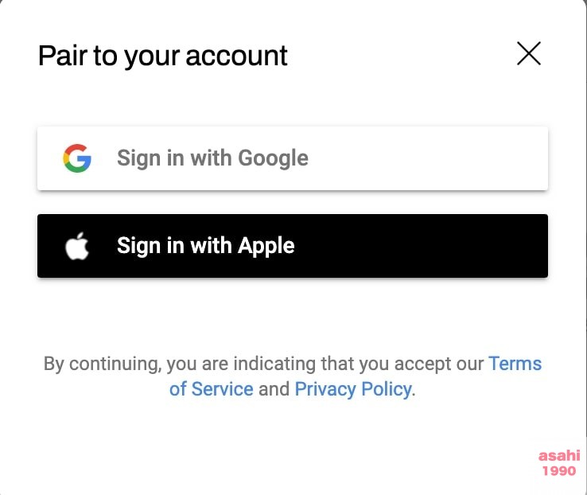Click the white Apple logo icon
Viewport: 587px width, 495px height.
77,246
